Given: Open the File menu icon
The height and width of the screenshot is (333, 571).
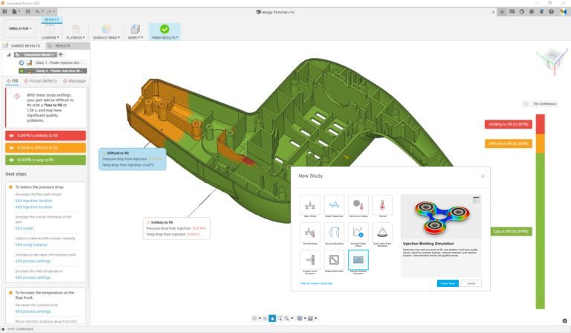Looking at the screenshot, I should point(16,12).
